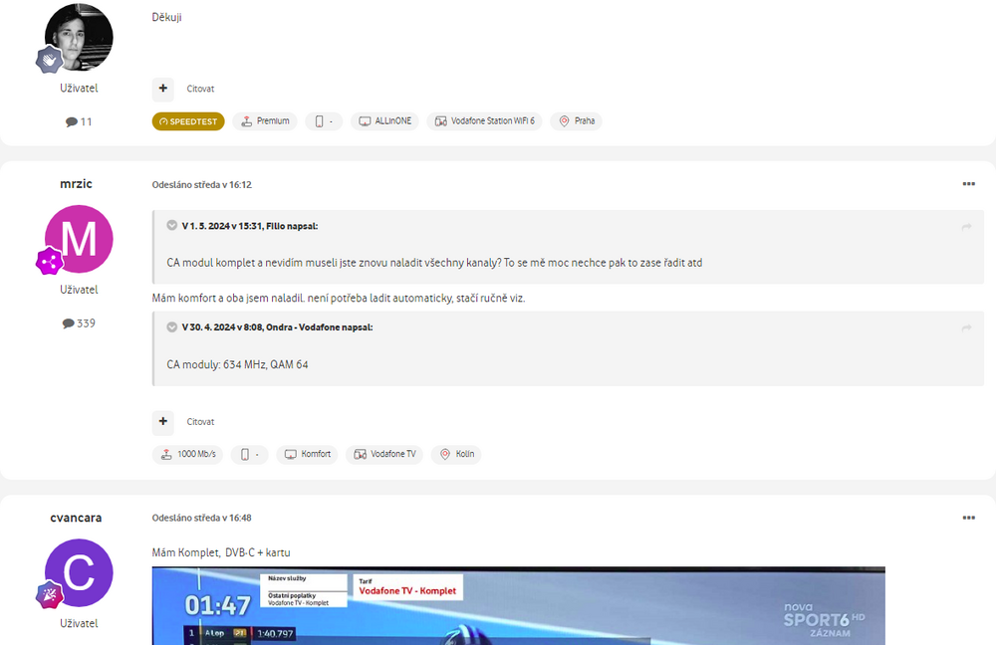Click the SPEEDTEST badge

point(188,121)
